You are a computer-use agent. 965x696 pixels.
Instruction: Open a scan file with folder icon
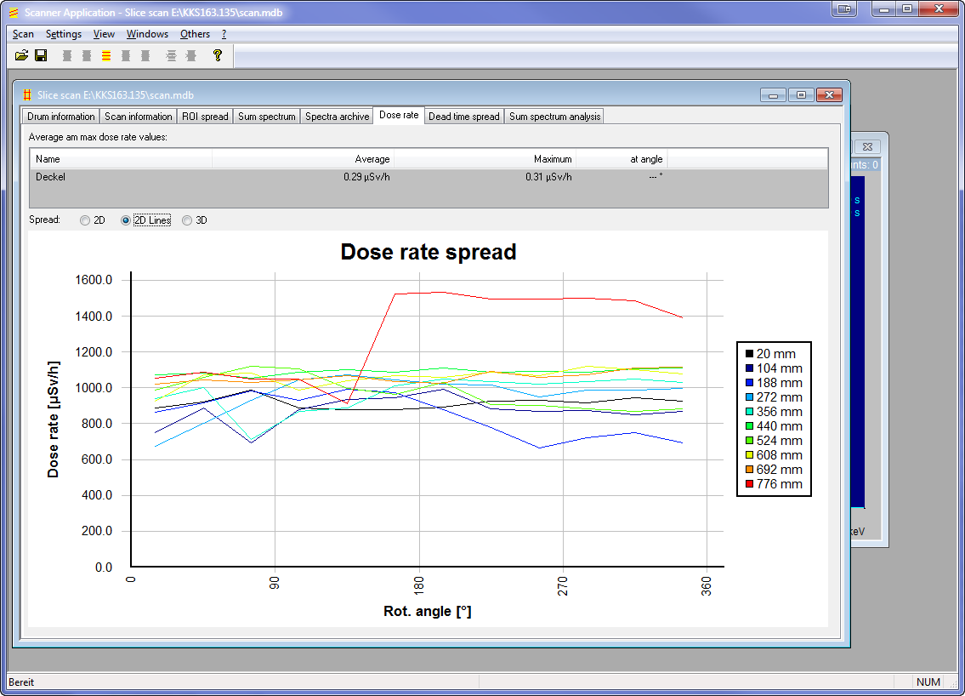point(21,55)
